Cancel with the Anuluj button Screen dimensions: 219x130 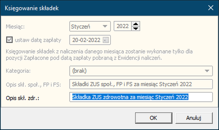pyautogui.click(x=194, y=118)
